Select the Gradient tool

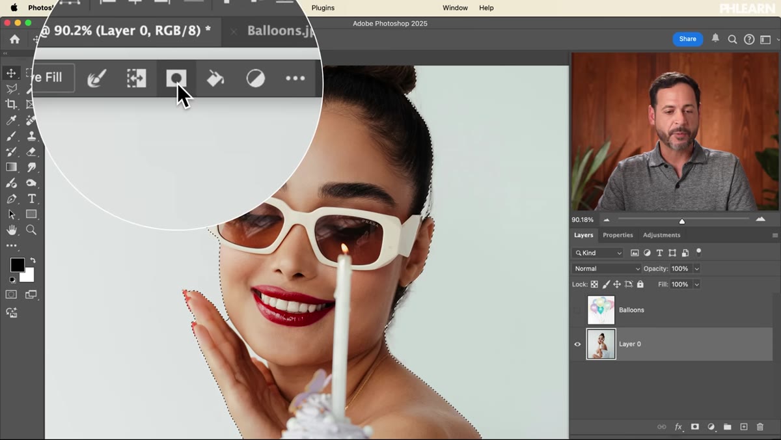[11, 167]
